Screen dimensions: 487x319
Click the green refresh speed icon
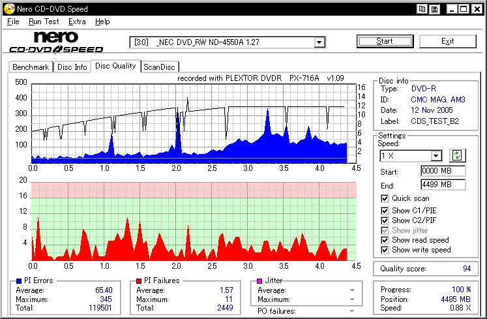pos(457,155)
